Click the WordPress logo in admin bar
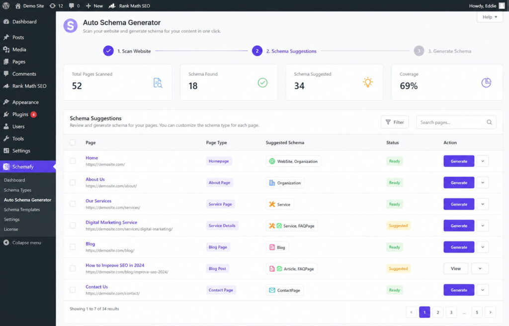The height and width of the screenshot is (326, 509). [x=6, y=5]
